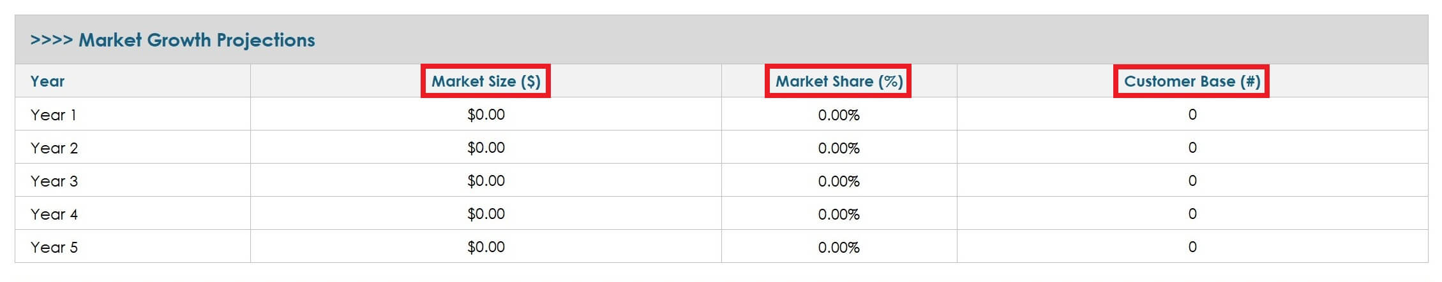Click the Year 5 row label
Screen dimensions: 1442x282
point(54,248)
